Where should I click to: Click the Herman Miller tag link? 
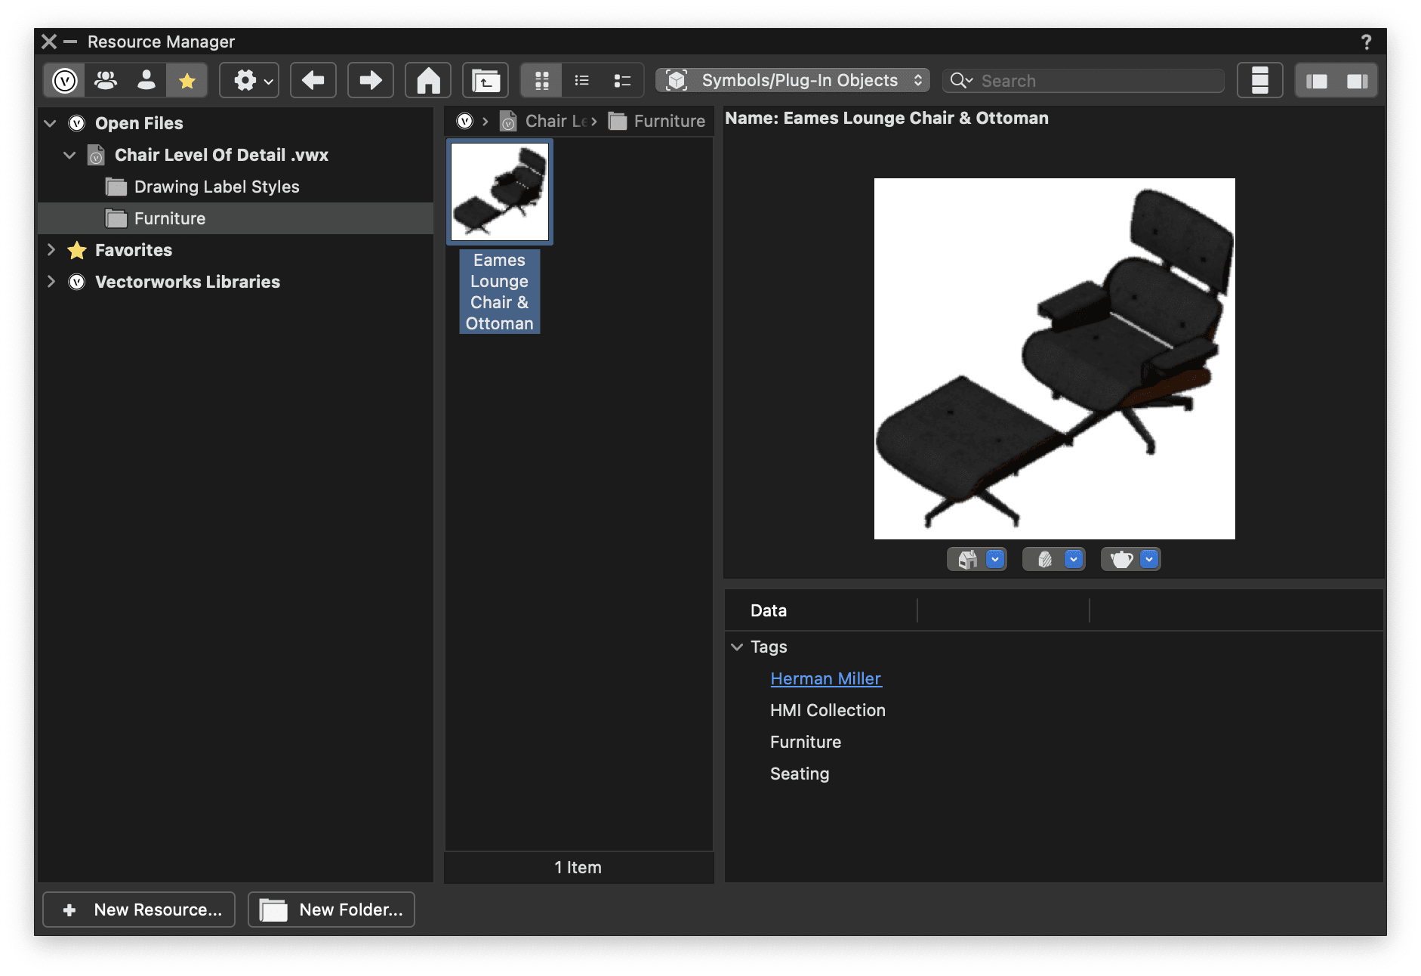[x=825, y=678]
